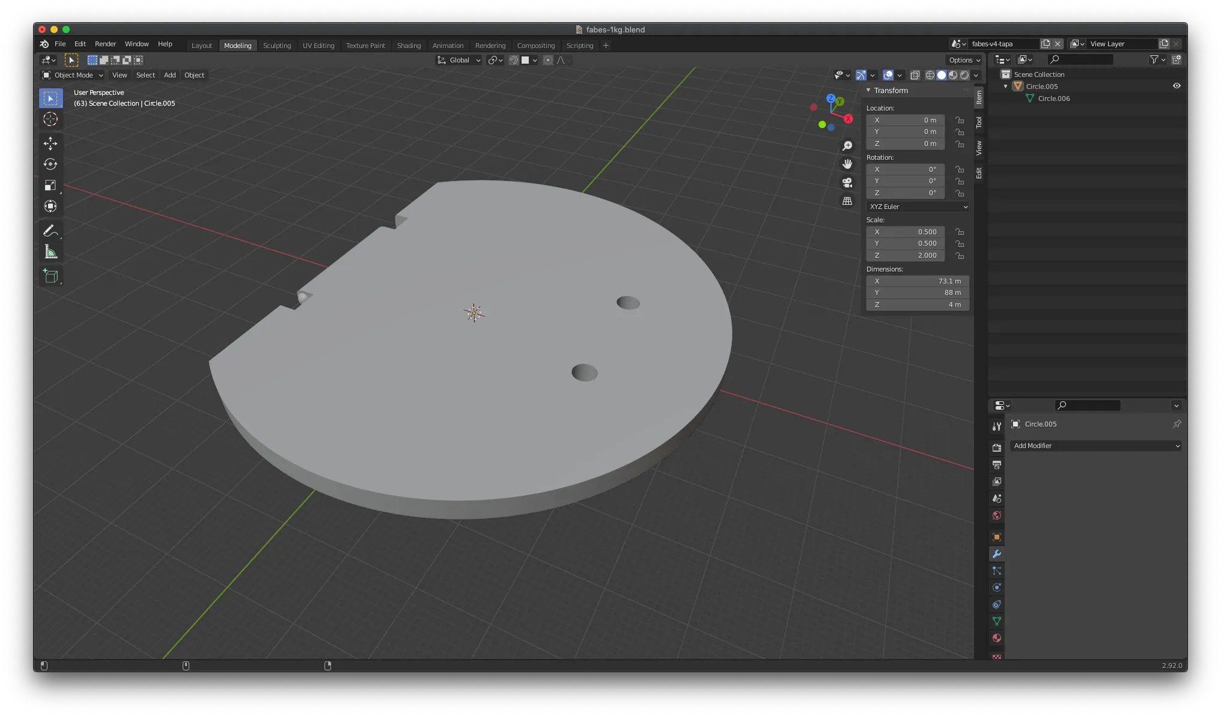
Task: Open the viewport Options popover
Action: (x=964, y=60)
